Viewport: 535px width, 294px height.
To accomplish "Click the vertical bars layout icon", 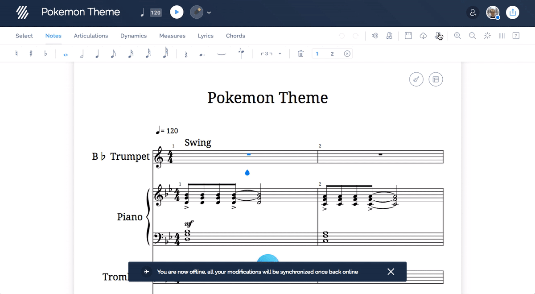I will (x=502, y=36).
